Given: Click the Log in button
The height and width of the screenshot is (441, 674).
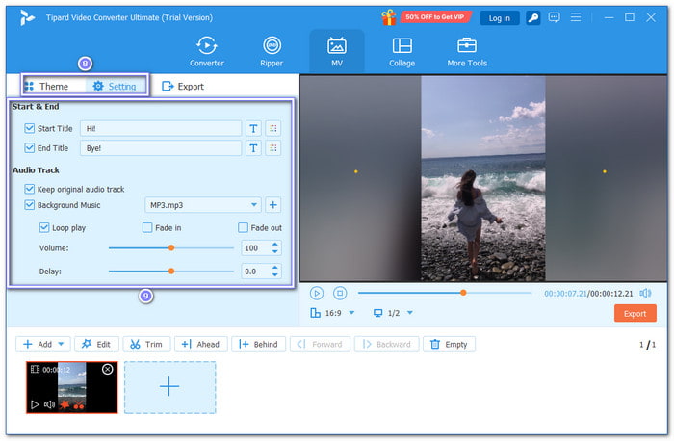Looking at the screenshot, I should (500, 18).
